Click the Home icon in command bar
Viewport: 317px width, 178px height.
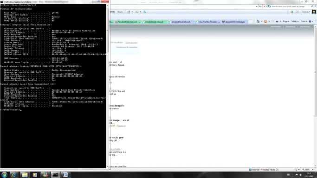258,21
